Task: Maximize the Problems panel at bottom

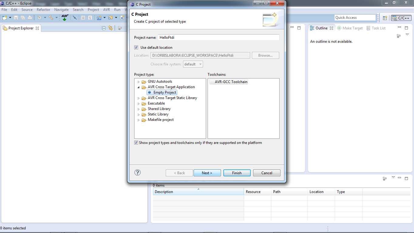Action: coord(406,178)
